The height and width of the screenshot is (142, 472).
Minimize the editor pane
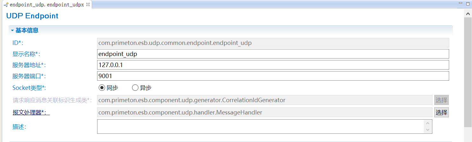[460, 3]
